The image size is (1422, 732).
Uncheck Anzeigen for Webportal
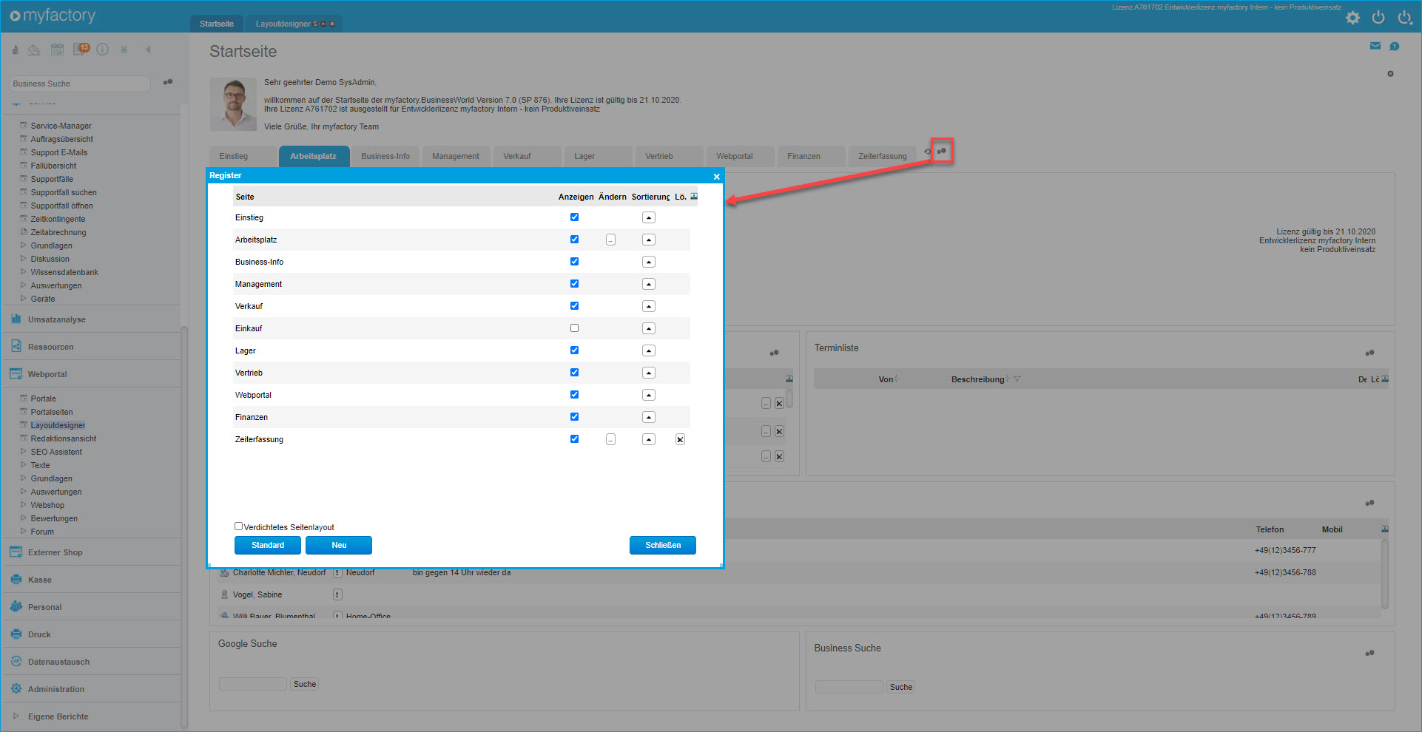[574, 395]
